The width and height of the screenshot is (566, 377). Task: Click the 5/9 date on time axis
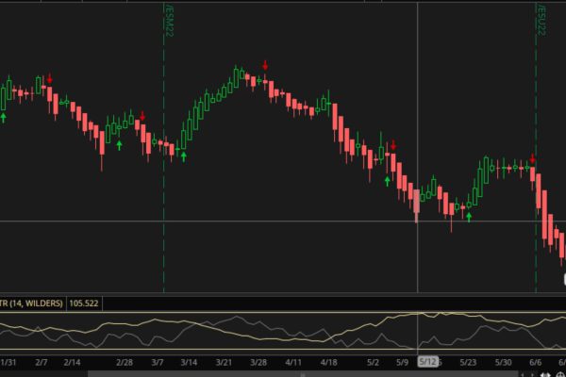[x=402, y=362]
